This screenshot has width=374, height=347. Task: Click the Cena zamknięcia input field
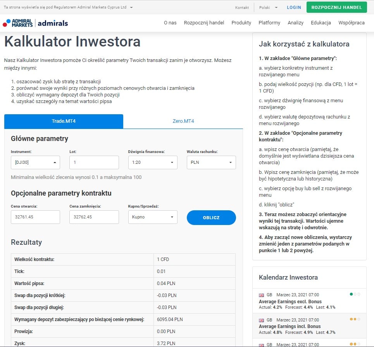click(x=94, y=217)
